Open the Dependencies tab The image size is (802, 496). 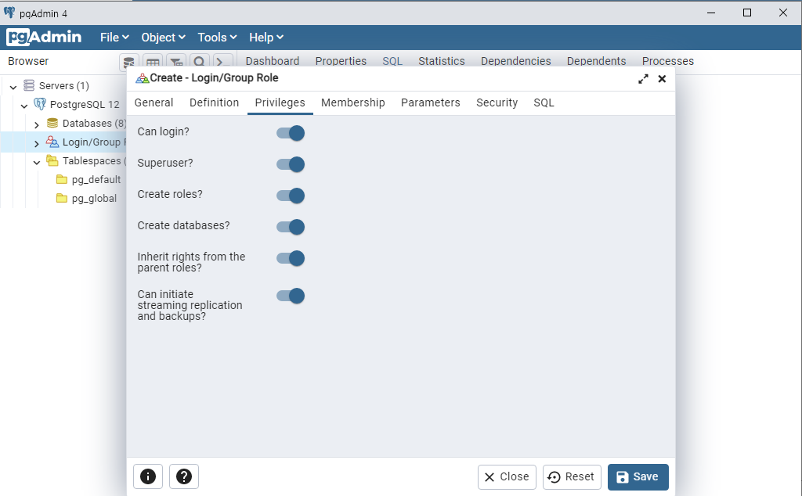coord(515,61)
